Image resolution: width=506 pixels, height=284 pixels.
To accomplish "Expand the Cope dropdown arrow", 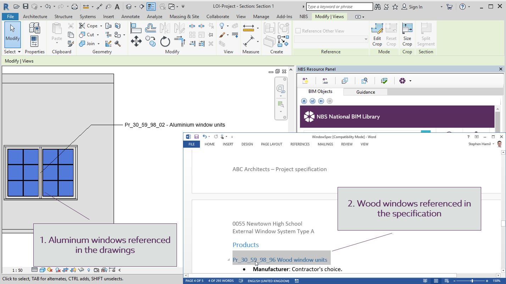I will pos(101,26).
